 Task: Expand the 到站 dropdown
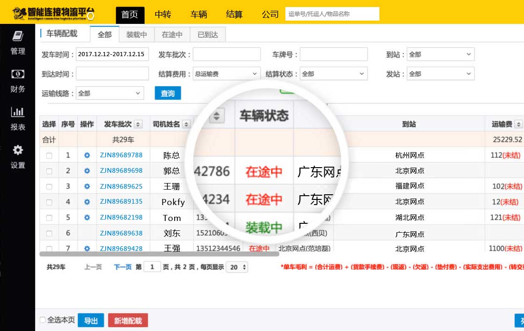[440, 54]
